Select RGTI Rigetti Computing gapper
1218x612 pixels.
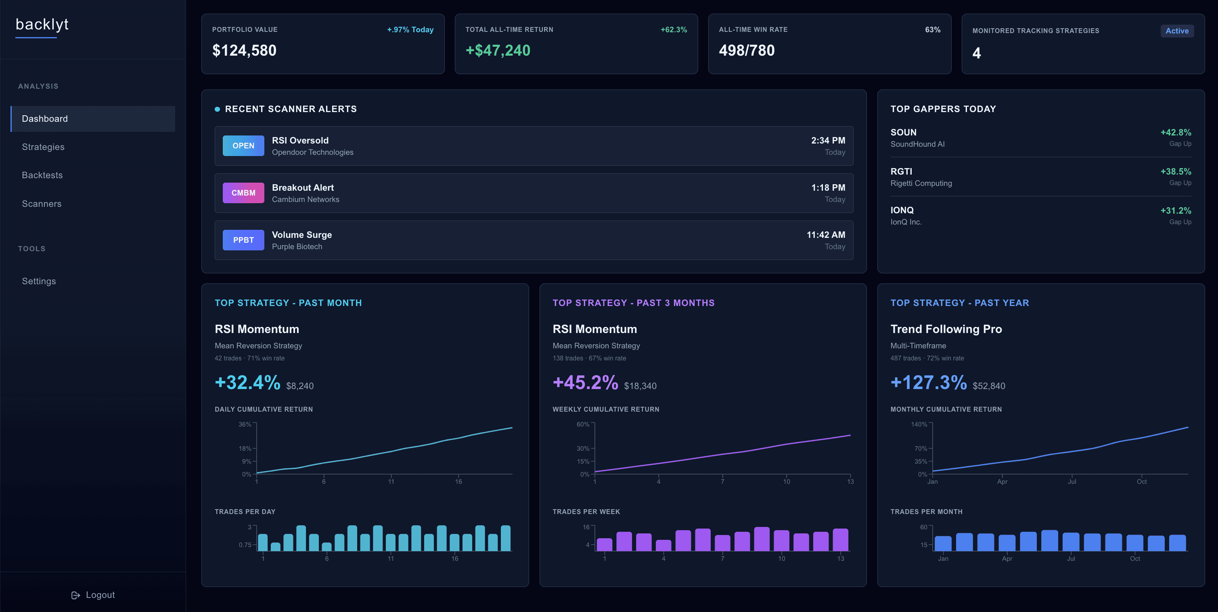[x=1040, y=177]
